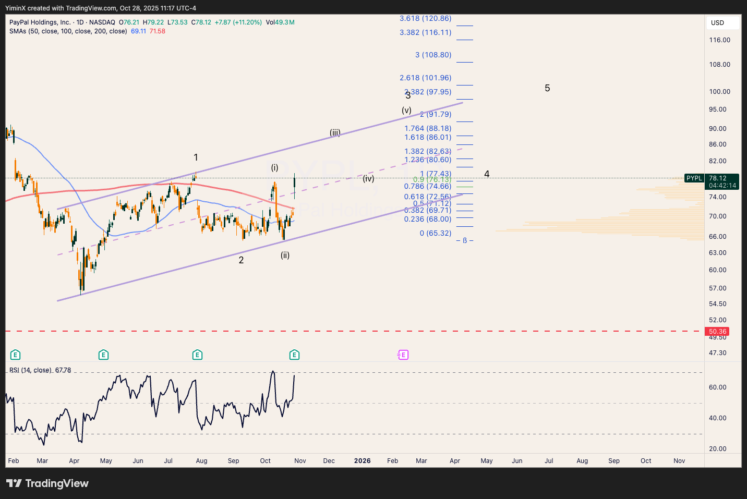This screenshot has width=747, height=499.
Task: Click the RSI (14, close) indicator label
Action: click(30, 370)
